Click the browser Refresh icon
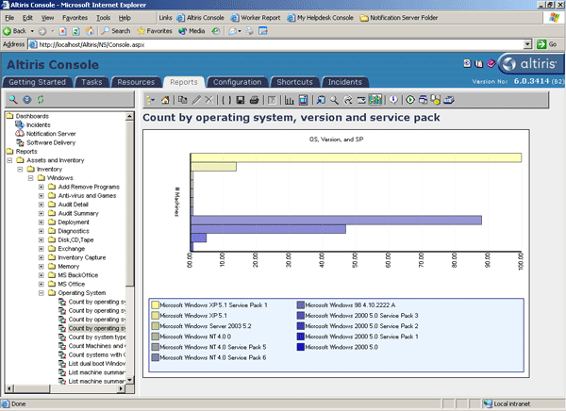566x411 pixels. (75, 31)
